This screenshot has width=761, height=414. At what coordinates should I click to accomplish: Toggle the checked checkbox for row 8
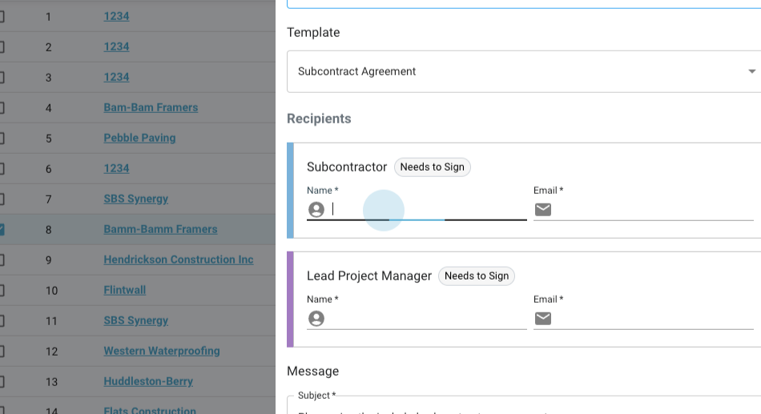2,230
